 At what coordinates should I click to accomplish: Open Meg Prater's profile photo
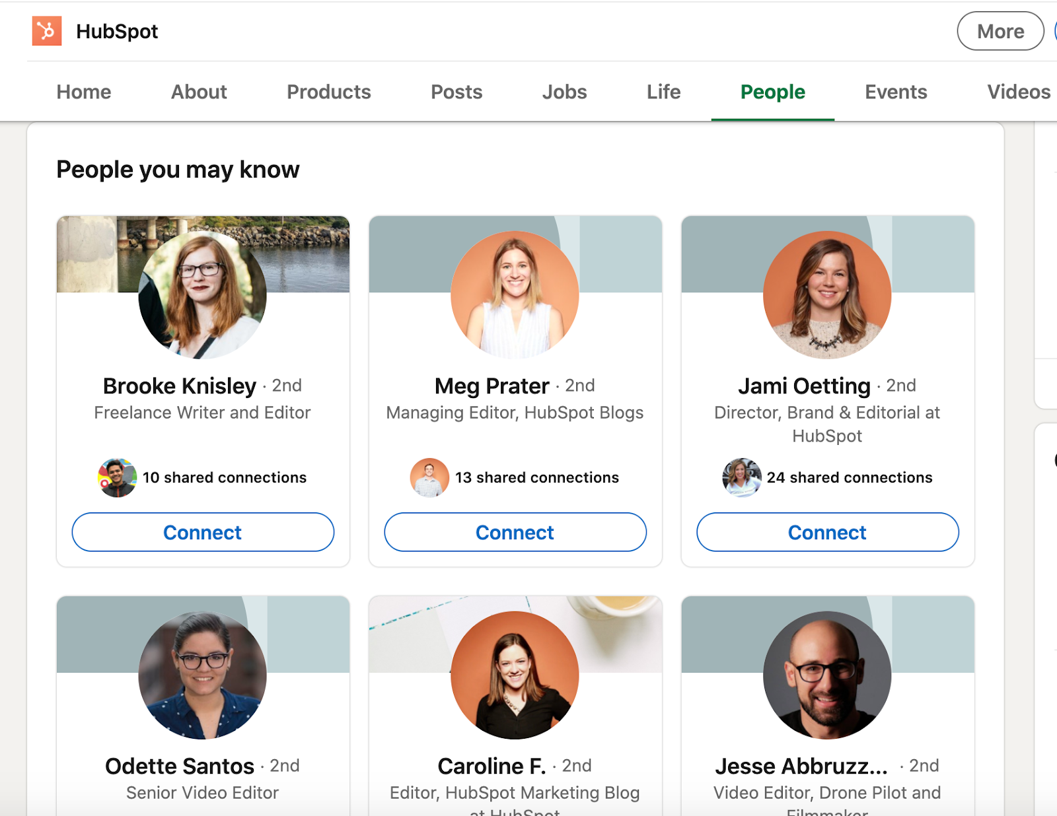pyautogui.click(x=515, y=294)
